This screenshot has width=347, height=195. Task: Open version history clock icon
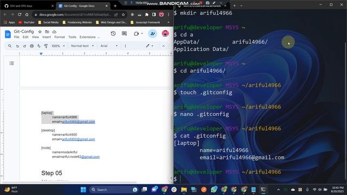(113, 34)
